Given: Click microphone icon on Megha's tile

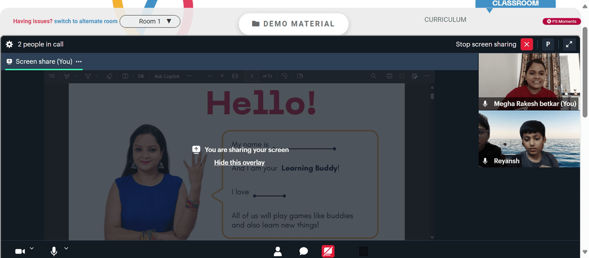Looking at the screenshot, I should (x=485, y=104).
